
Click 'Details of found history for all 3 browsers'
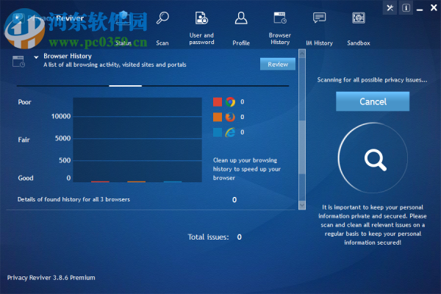[x=73, y=199]
